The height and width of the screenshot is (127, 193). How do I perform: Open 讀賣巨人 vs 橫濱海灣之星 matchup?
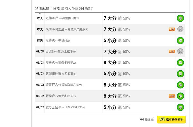pos(64,85)
